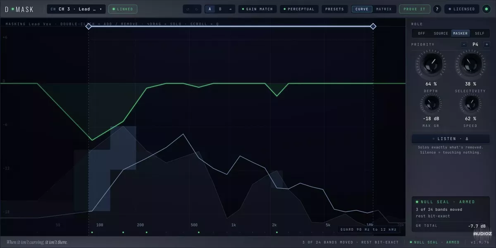Screen dimensions: 496x248
Task: Set role to OFF
Action: pos(421,33)
